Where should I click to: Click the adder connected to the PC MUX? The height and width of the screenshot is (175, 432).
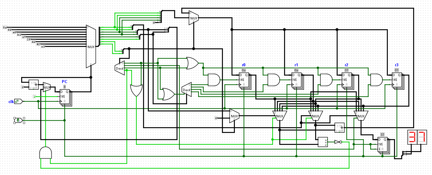point(34,85)
